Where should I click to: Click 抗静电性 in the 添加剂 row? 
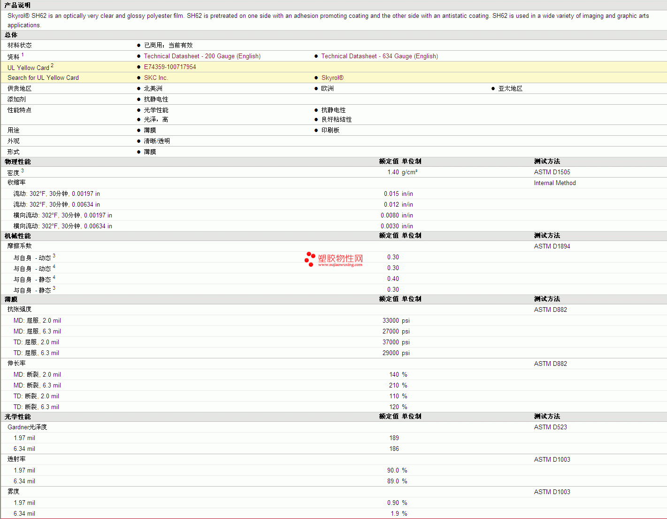pyautogui.click(x=156, y=99)
